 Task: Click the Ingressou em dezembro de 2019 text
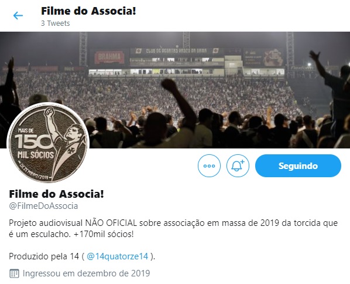(x=87, y=273)
